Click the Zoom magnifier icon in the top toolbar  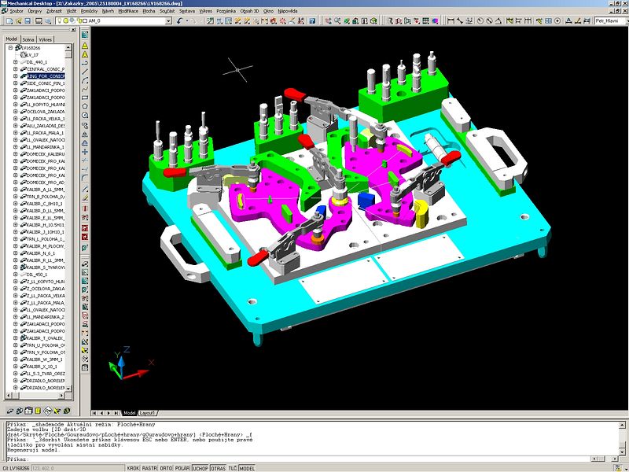[x=338, y=21]
